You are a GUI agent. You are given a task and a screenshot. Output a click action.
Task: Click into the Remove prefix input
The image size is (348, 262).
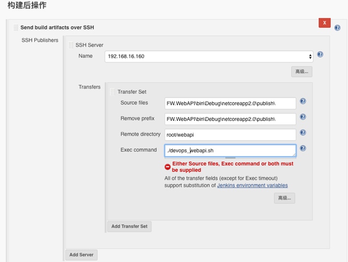click(x=230, y=119)
